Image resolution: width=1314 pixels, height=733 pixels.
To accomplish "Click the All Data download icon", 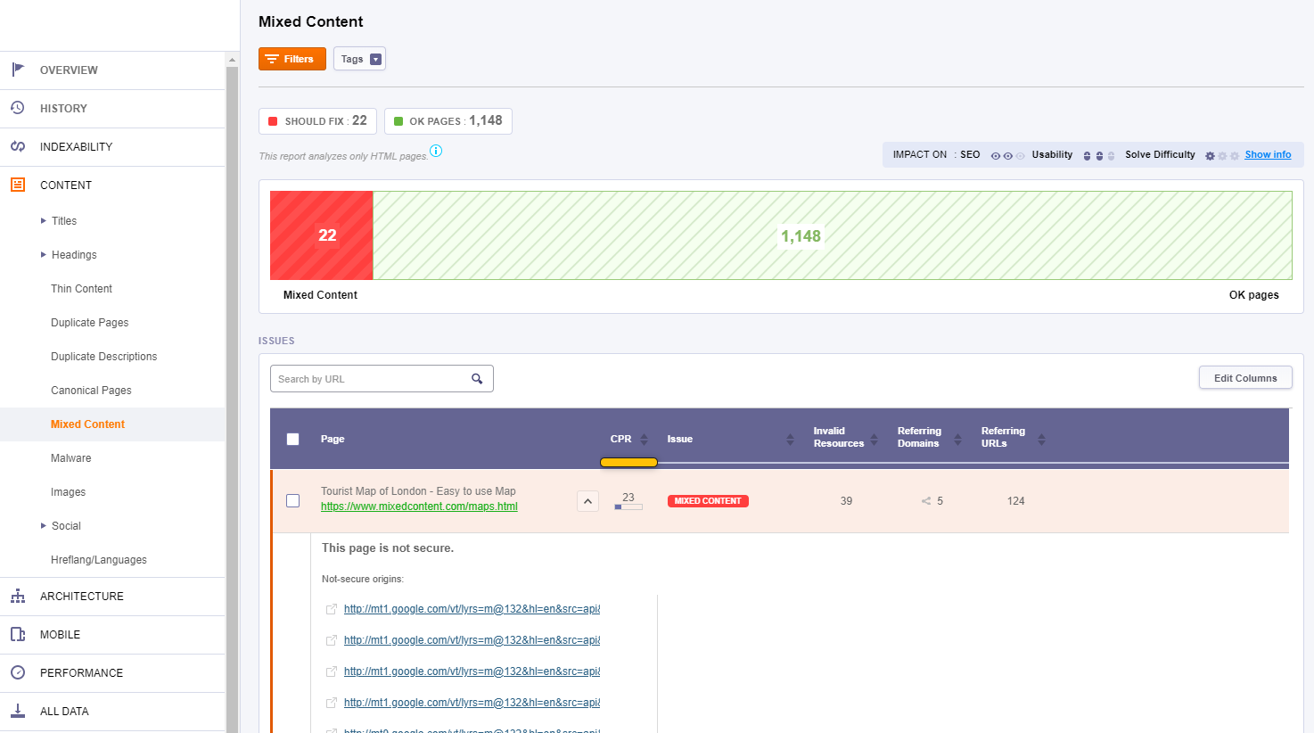I will tap(18, 711).
